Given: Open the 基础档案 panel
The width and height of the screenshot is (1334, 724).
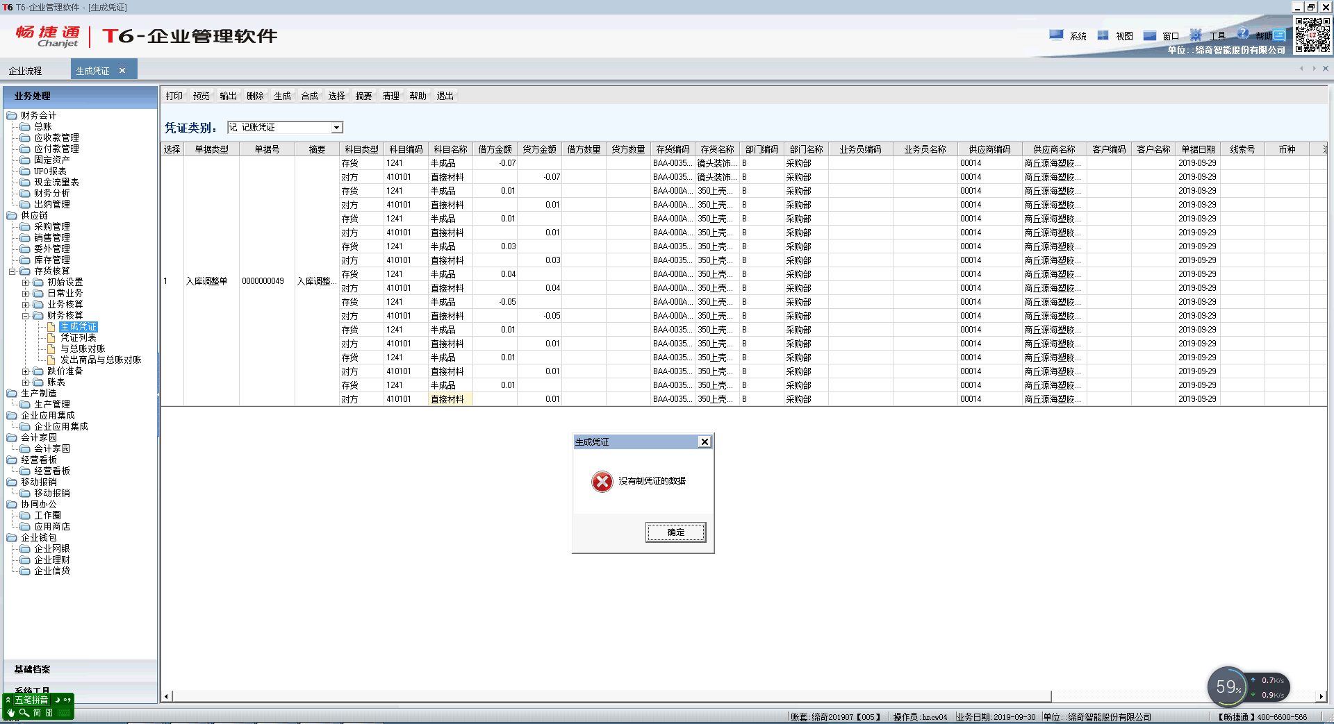Looking at the screenshot, I should (x=81, y=669).
